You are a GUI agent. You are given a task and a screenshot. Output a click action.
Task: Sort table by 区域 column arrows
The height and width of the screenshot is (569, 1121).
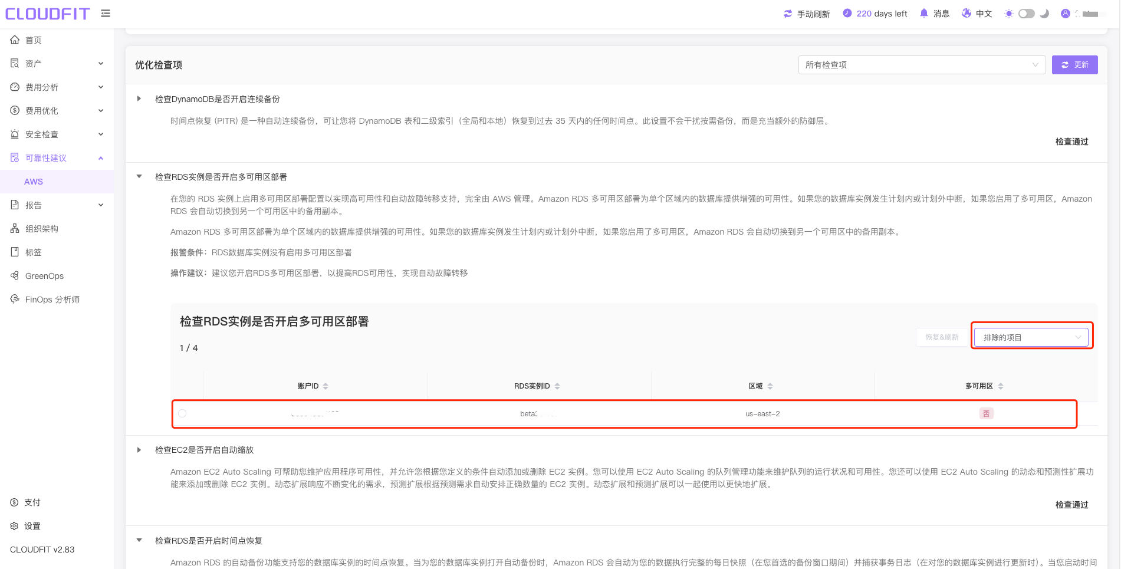point(770,386)
